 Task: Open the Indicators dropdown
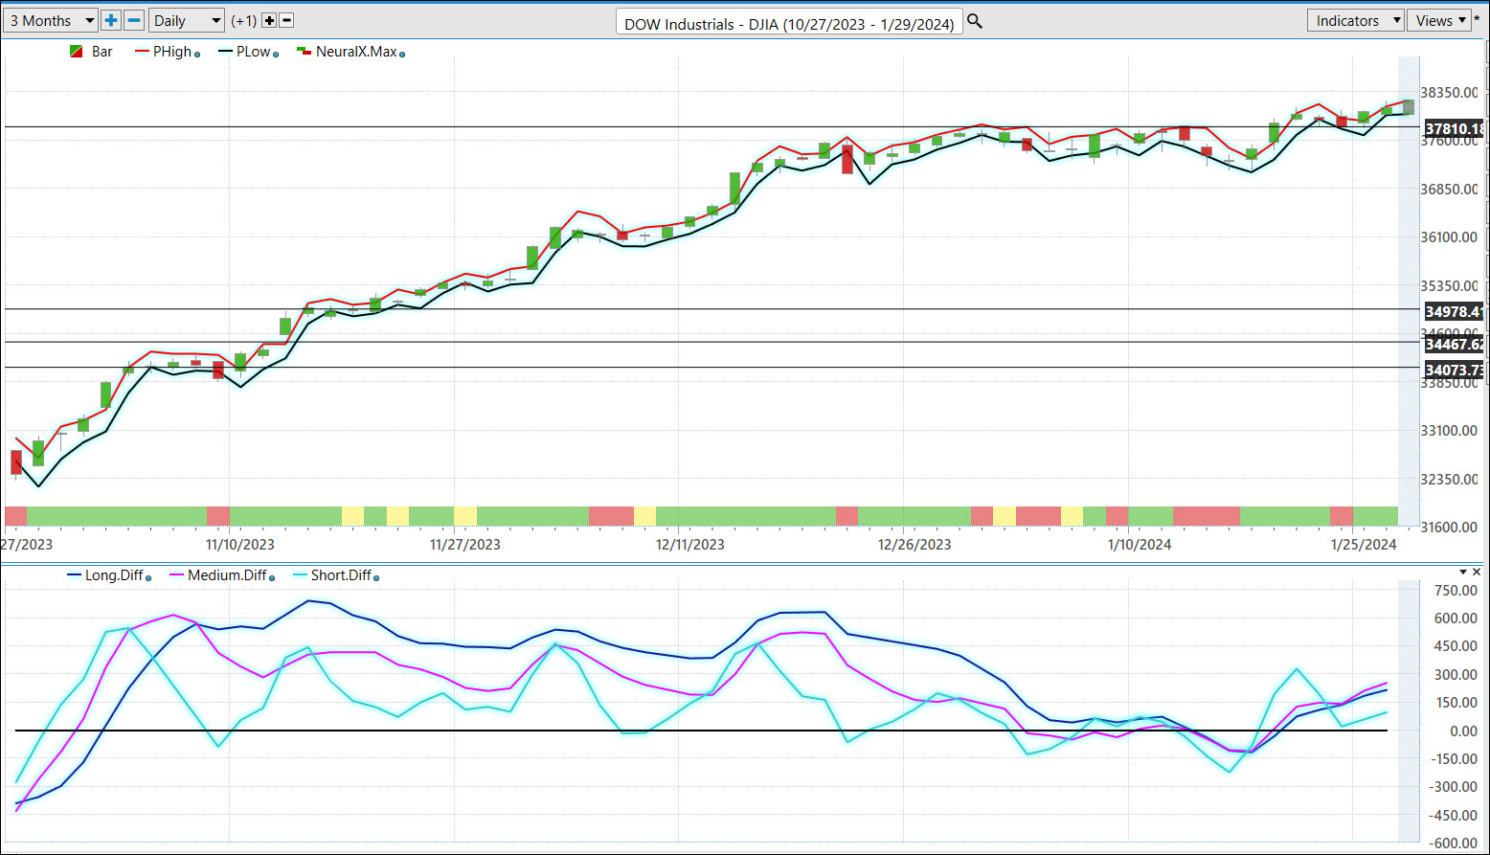1355,20
